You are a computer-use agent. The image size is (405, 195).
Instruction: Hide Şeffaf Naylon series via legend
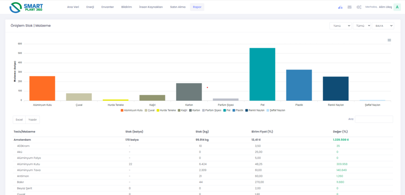pos(275,110)
